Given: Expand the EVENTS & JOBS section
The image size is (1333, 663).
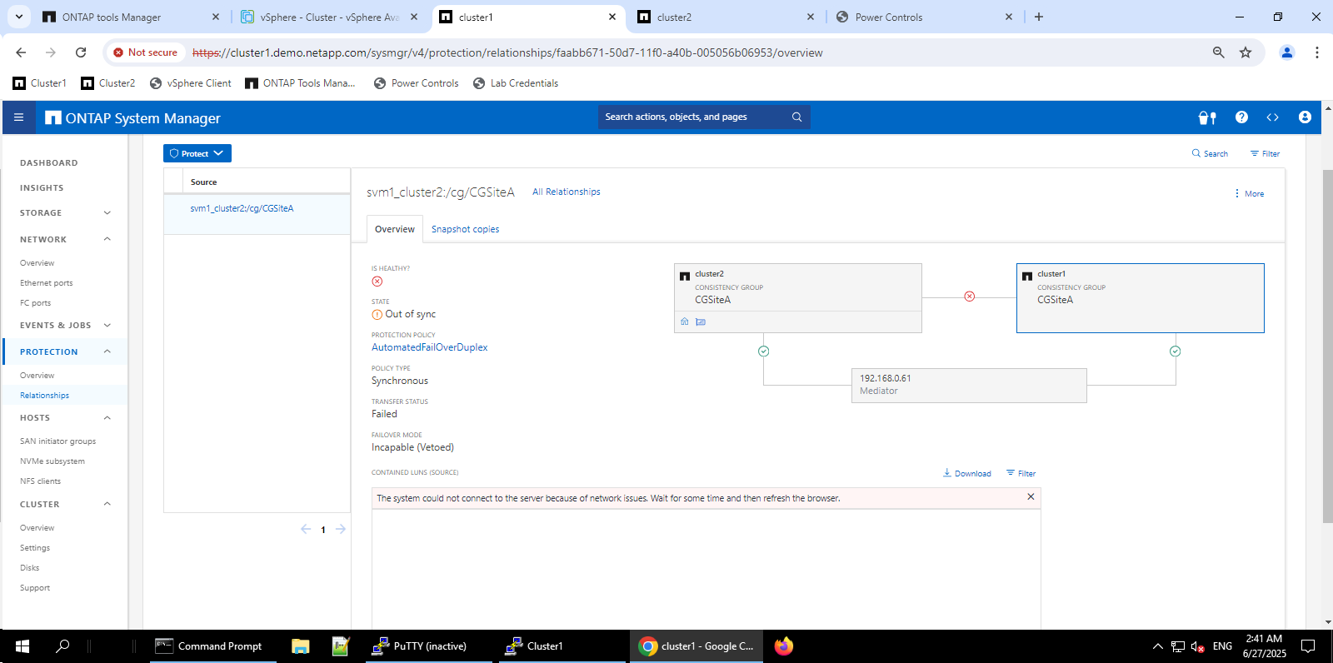Looking at the screenshot, I should tap(107, 326).
